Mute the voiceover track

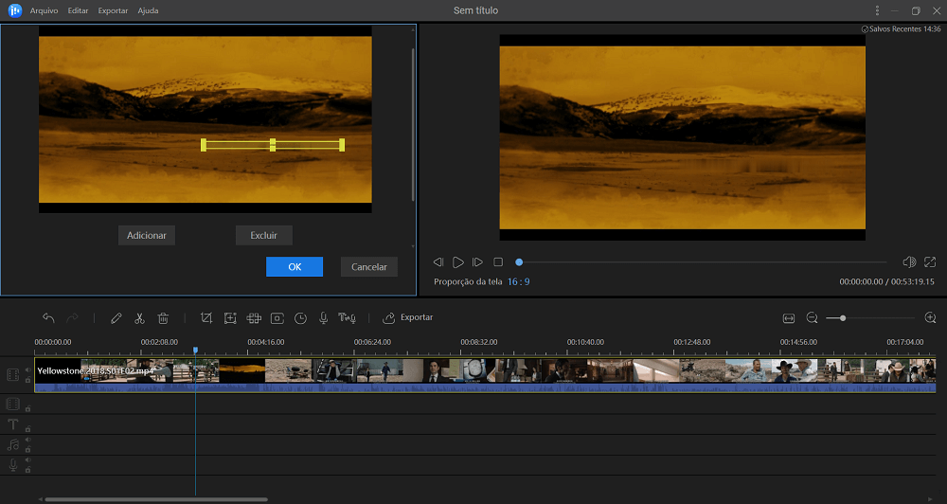27,460
